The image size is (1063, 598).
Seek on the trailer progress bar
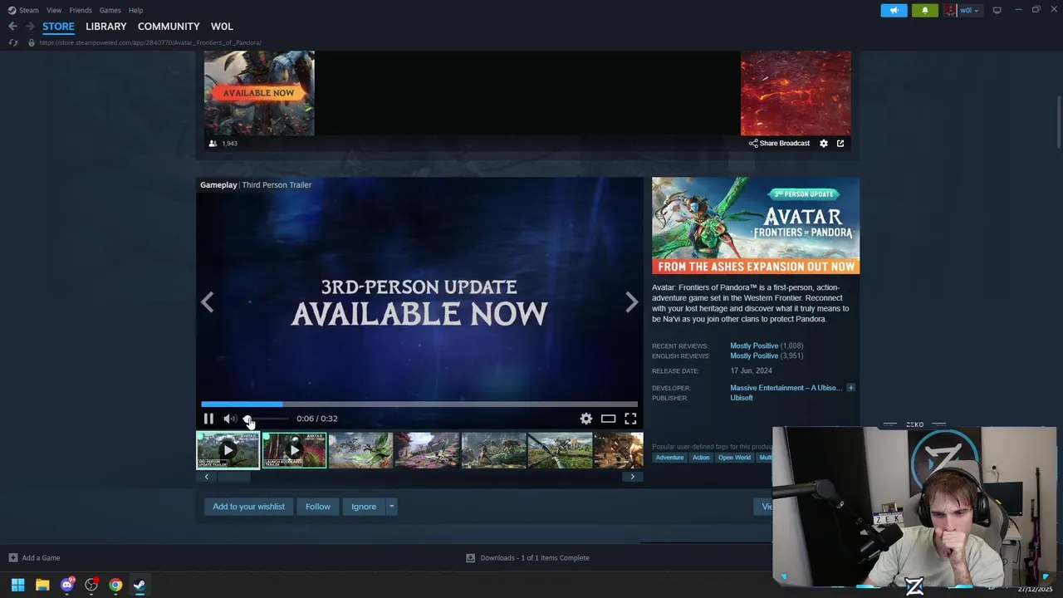point(419,404)
